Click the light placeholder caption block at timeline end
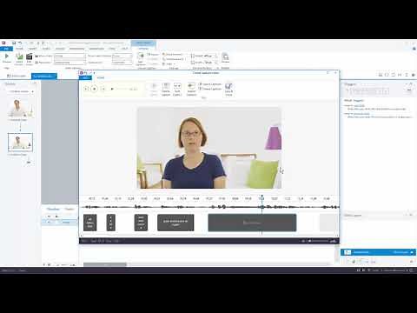The image size is (417, 313). click(x=328, y=223)
